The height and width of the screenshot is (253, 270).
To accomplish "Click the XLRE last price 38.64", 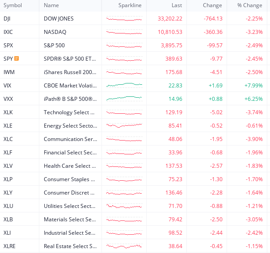I will coord(175,246).
